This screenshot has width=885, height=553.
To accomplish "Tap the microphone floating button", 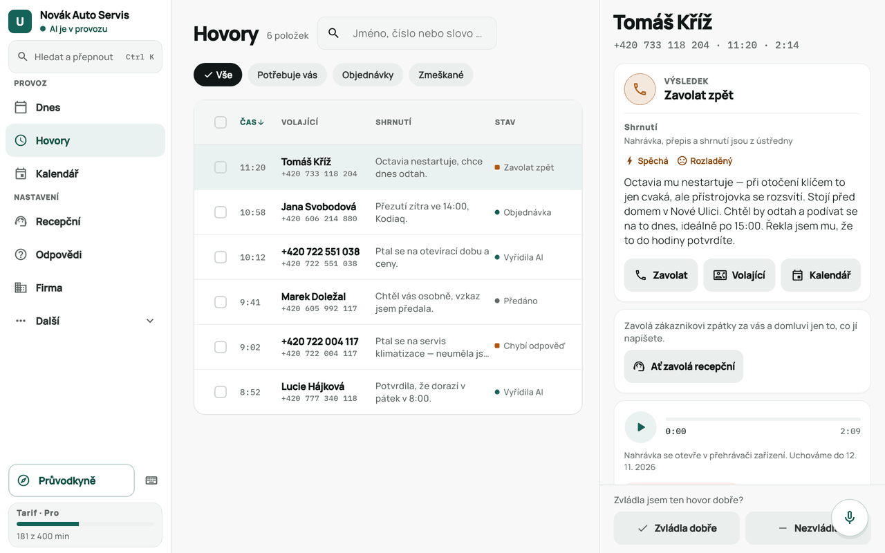I will 850,518.
